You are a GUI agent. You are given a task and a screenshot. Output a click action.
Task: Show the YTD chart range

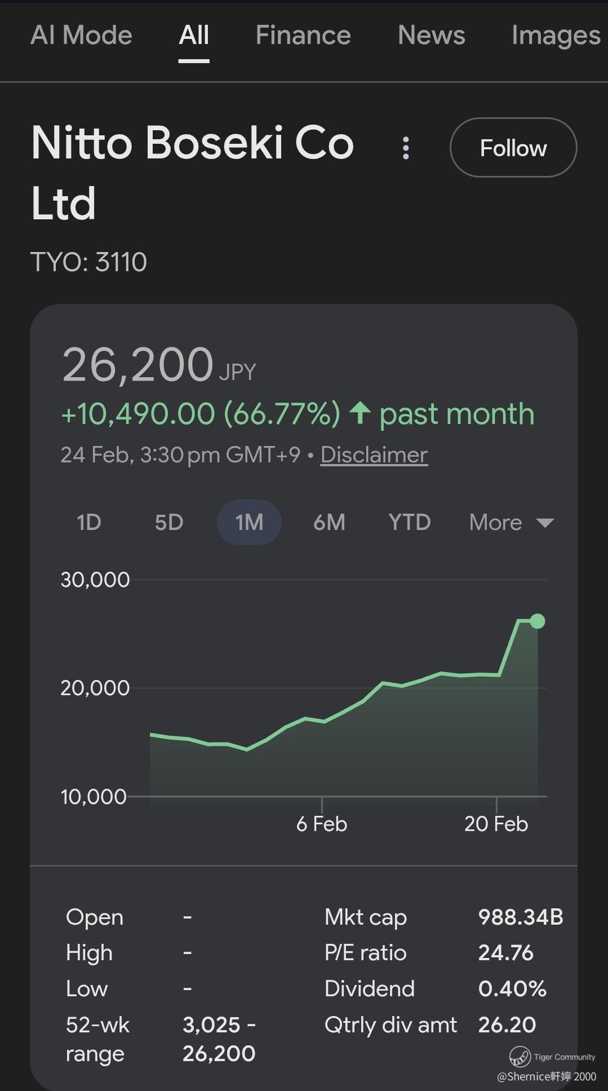[409, 522]
